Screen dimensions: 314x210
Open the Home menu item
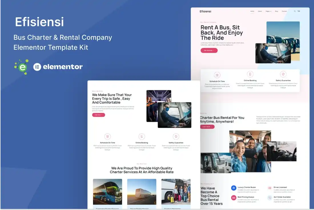pos(252,11)
